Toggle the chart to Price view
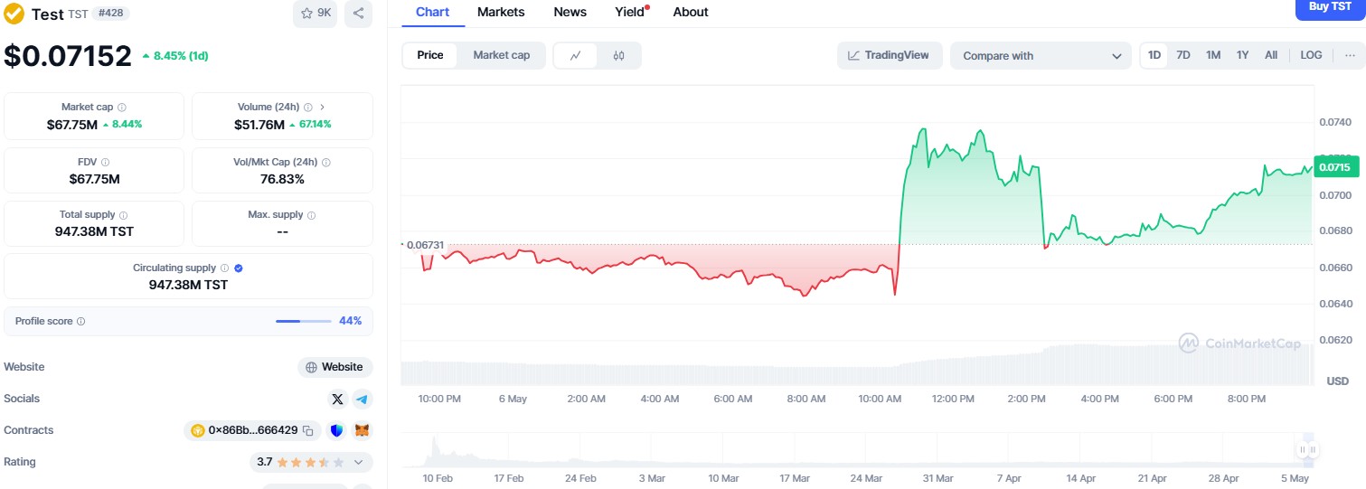This screenshot has width=1366, height=489. click(x=430, y=55)
